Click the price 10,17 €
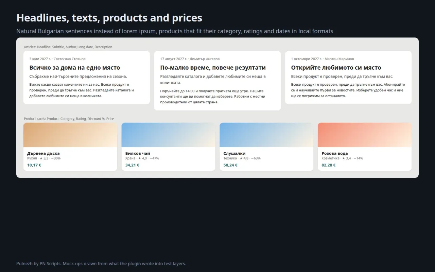The width and height of the screenshot is (435, 272). pyautogui.click(x=34, y=165)
